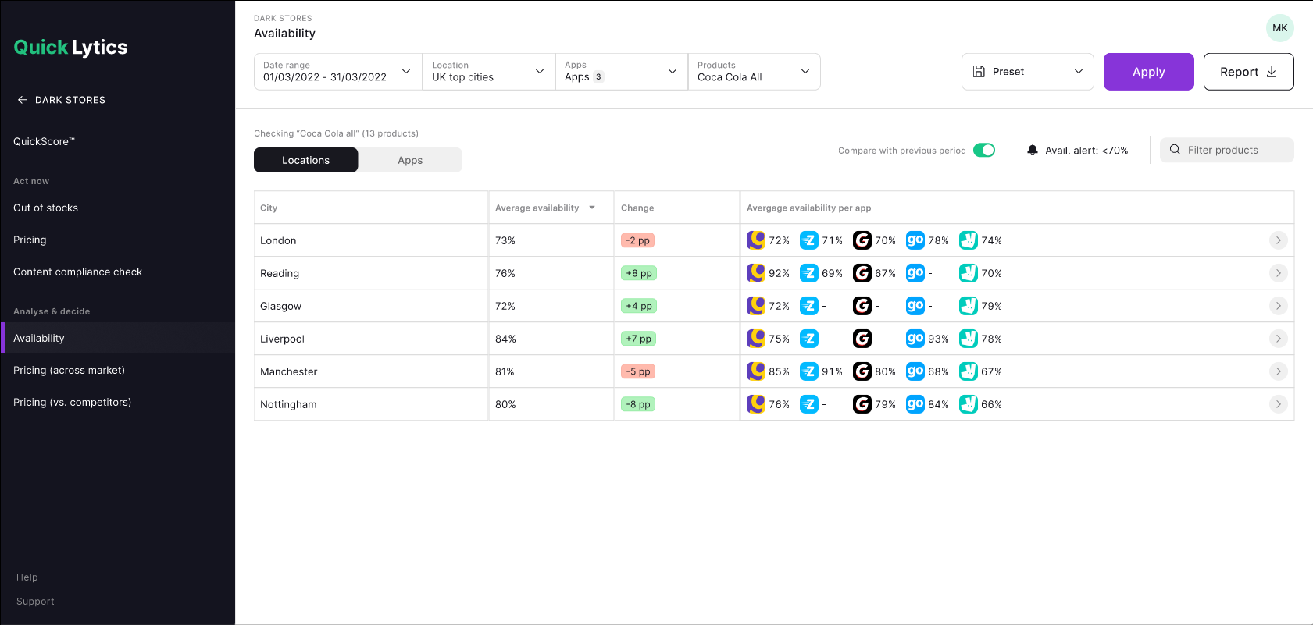Open Content compliance check in the sidebar
Screen dimensions: 1313x625
(x=78, y=272)
